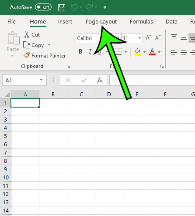
Task: Open the Data tab
Action: tap(171, 22)
